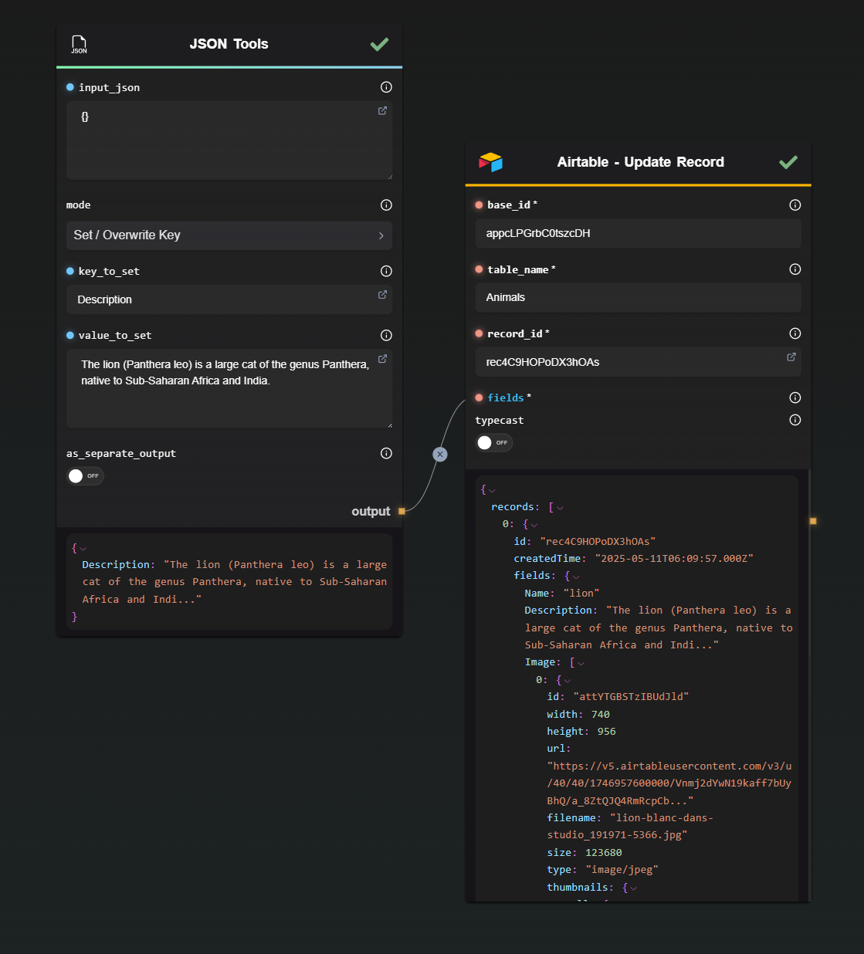Screen dimensions: 864x954
Task: Click the key_to_set blue connector dot
Action: pyautogui.click(x=70, y=271)
